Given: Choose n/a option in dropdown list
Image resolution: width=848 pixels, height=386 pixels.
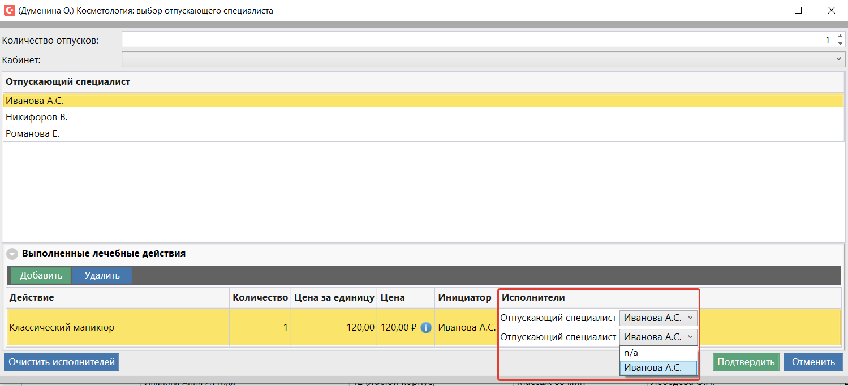Looking at the screenshot, I should tap(658, 353).
